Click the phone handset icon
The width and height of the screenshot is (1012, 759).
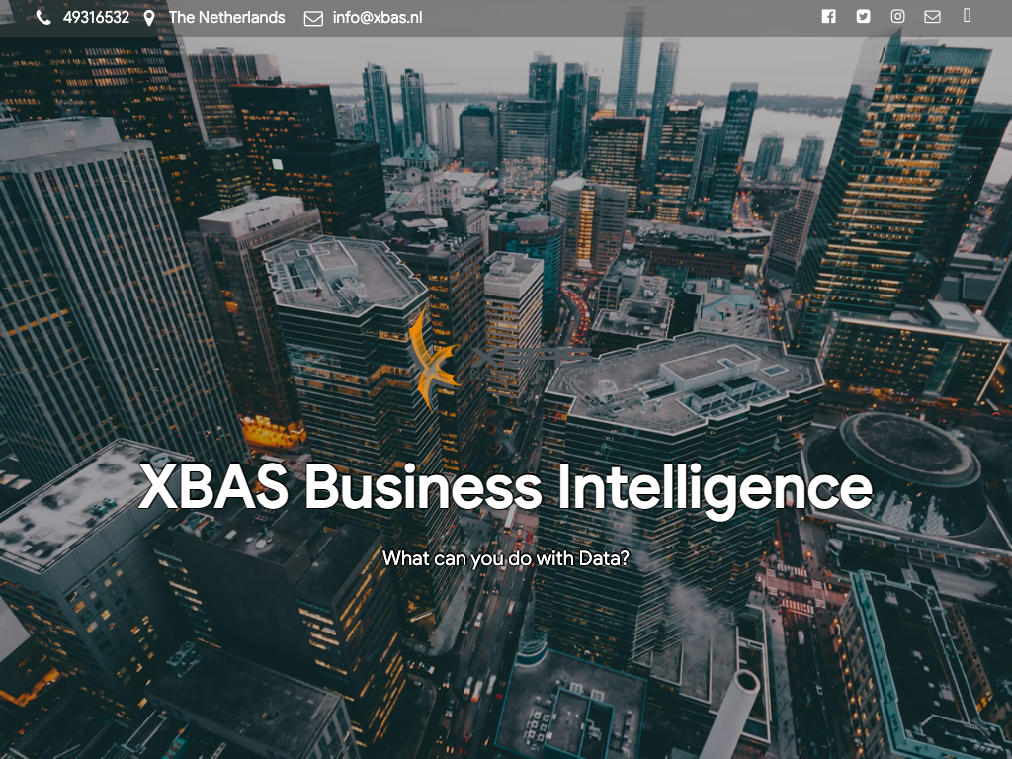click(43, 18)
